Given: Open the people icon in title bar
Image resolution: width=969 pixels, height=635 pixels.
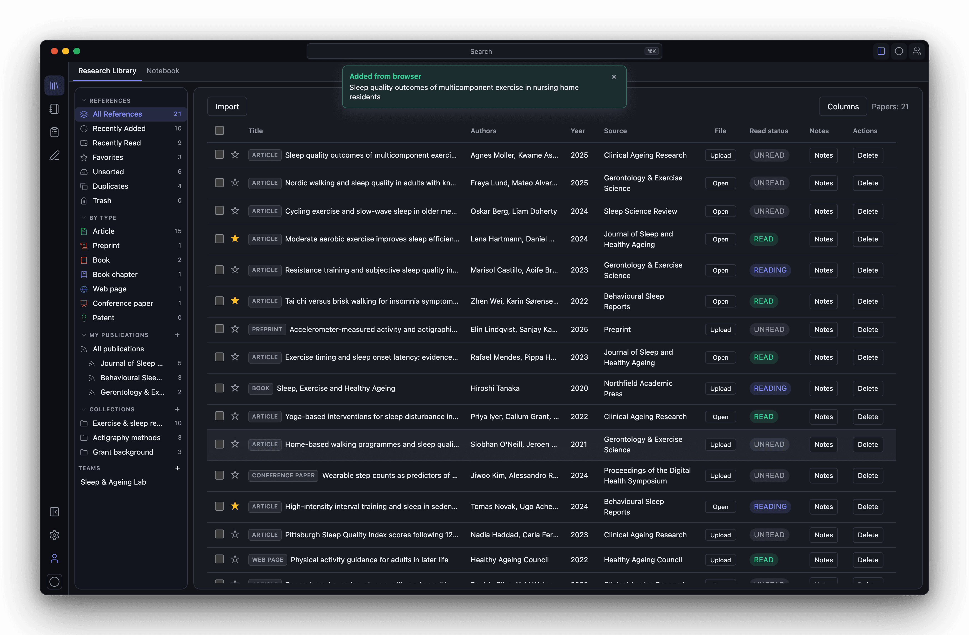Looking at the screenshot, I should click(916, 51).
